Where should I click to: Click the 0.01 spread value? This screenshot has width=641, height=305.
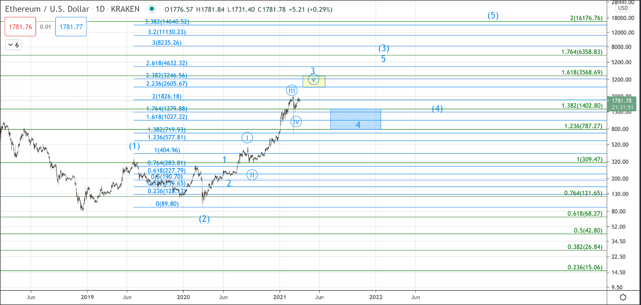[46, 27]
